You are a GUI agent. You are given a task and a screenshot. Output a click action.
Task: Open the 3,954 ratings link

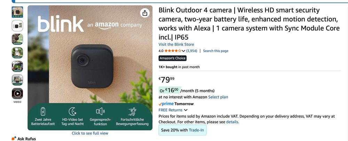(191, 51)
